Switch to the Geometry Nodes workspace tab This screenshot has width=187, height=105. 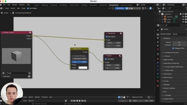pyautogui.click(x=127, y=5)
